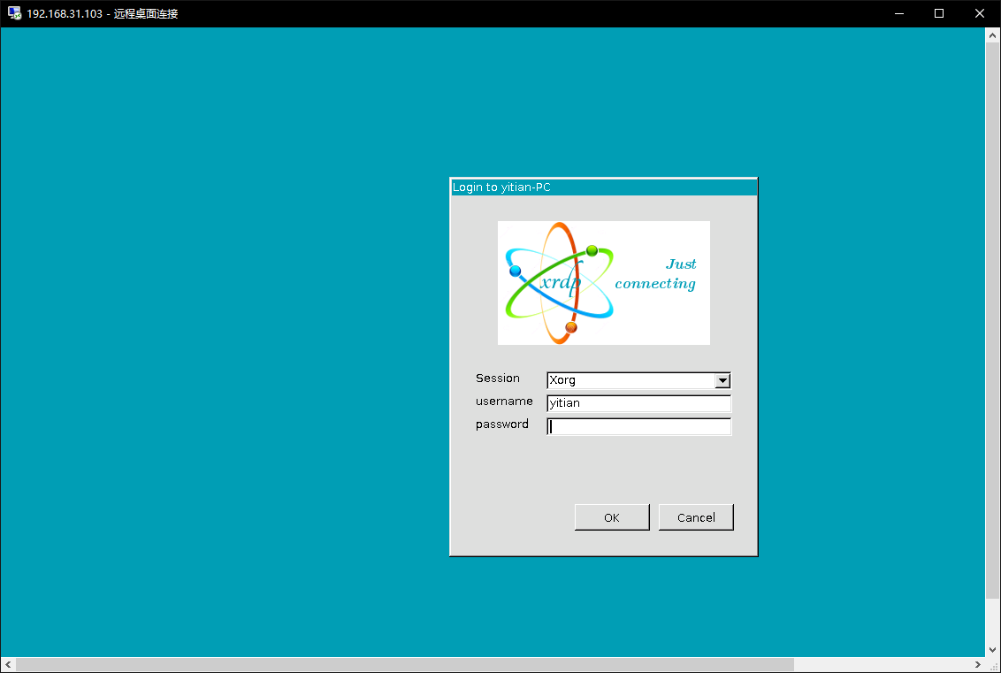This screenshot has width=1001, height=673.
Task: Open the Session dropdown showing Xorg
Action: tap(638, 380)
